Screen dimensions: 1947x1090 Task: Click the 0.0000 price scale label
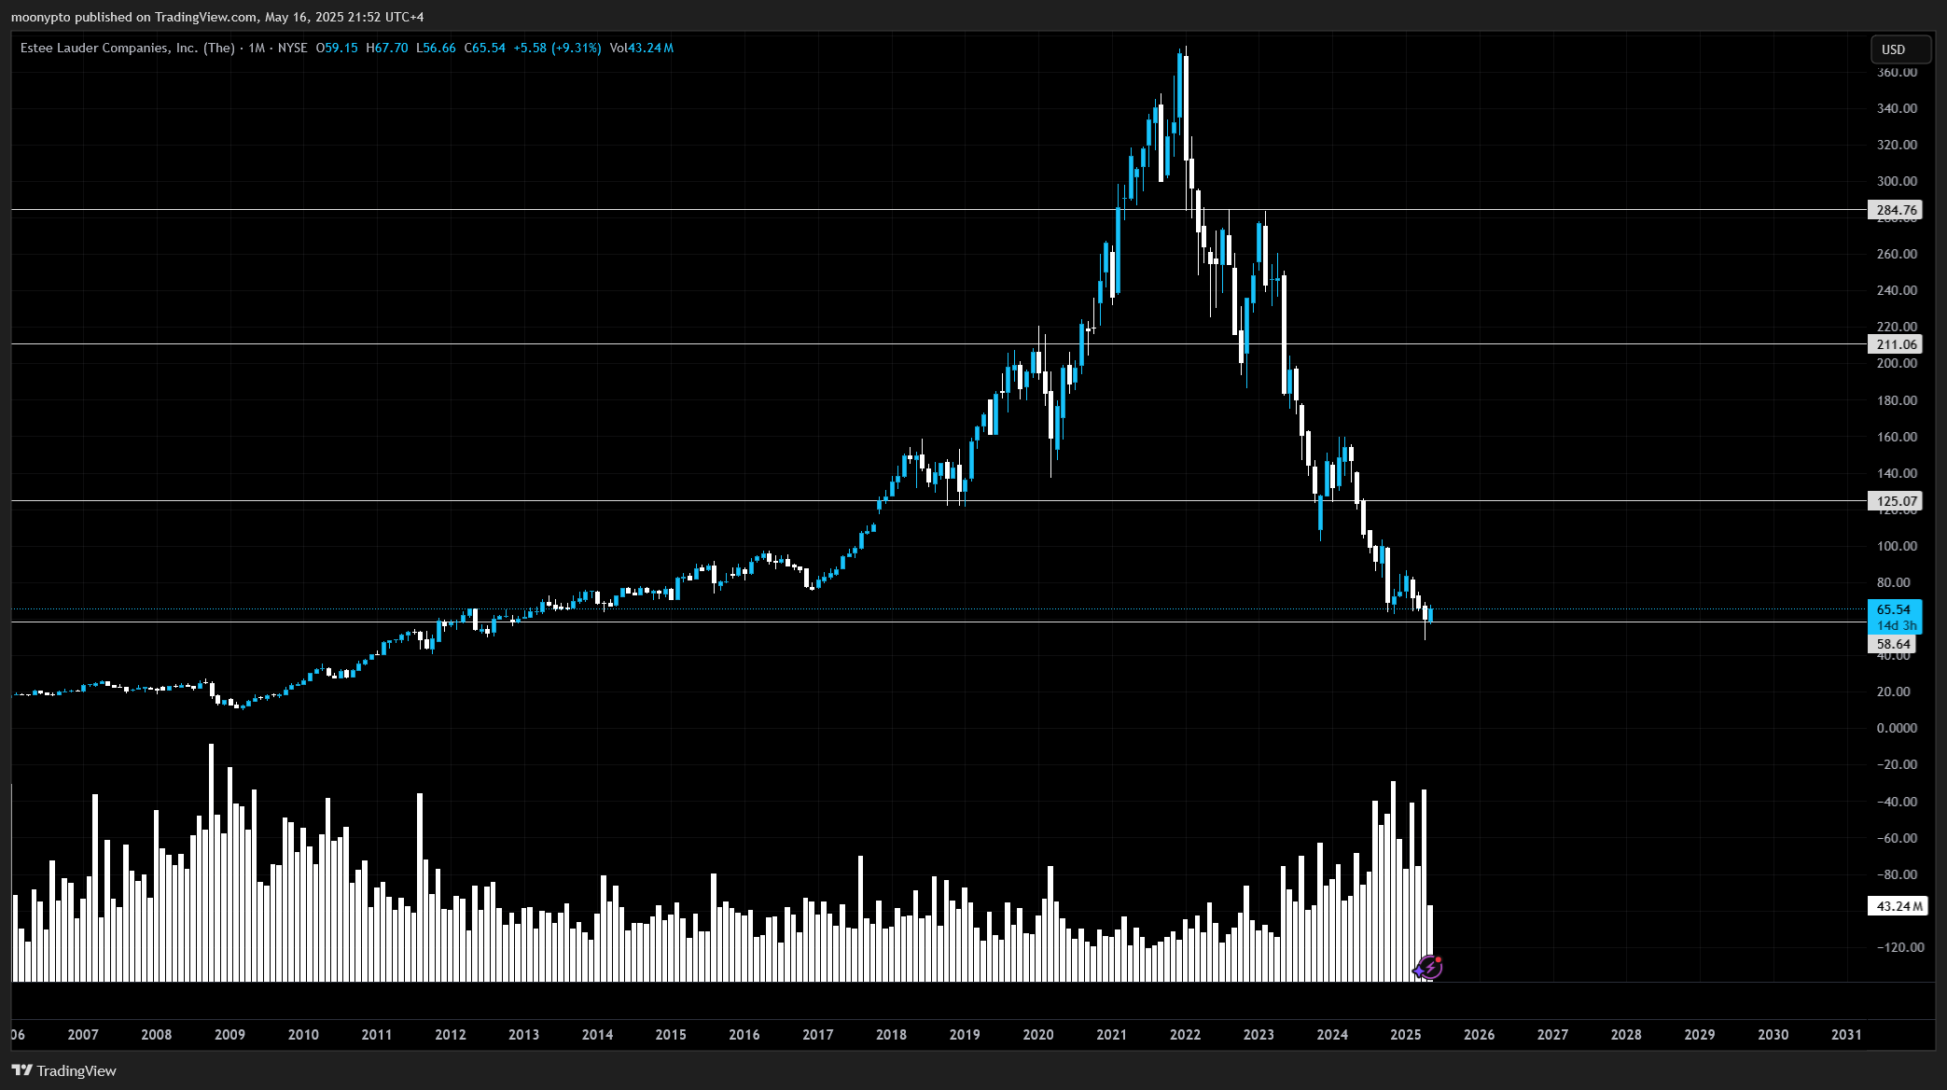click(x=1897, y=728)
